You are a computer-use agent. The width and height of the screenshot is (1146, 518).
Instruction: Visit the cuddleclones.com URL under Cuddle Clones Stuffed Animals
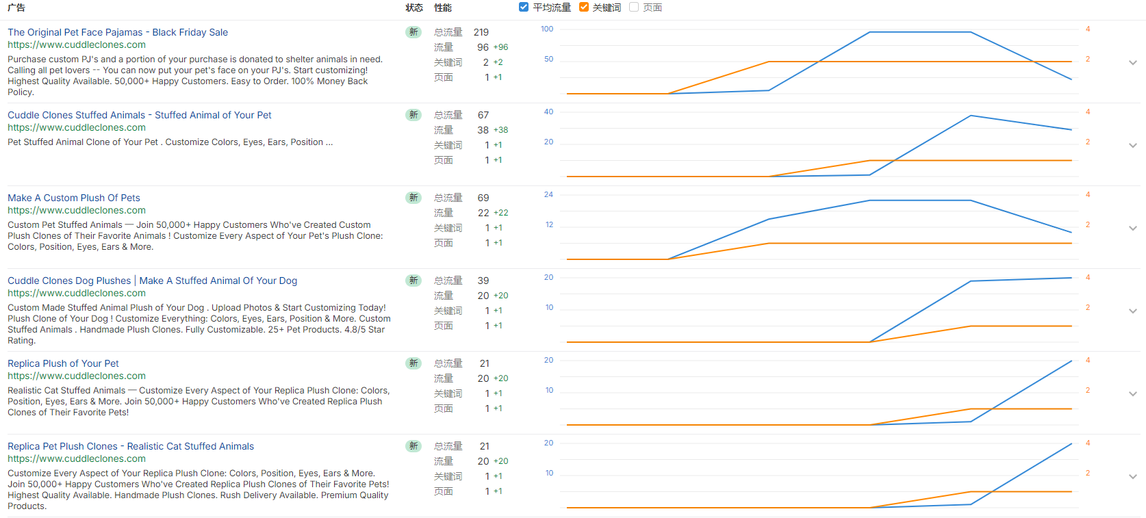(77, 128)
